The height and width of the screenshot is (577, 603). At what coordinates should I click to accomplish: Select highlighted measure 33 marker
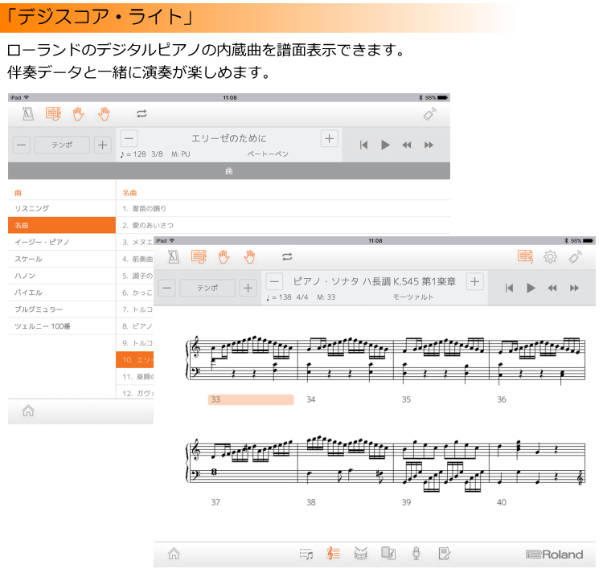251,399
